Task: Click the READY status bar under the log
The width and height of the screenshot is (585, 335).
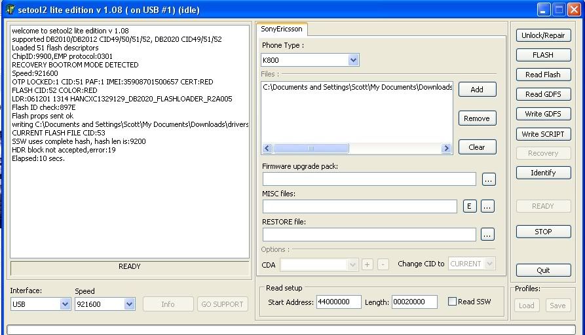Action: pyautogui.click(x=130, y=268)
